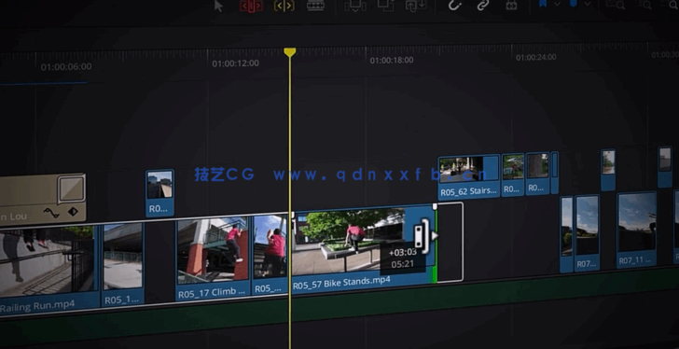679x349 pixels.
Task: Select the R05_17 Climb clip
Action: coord(213,258)
